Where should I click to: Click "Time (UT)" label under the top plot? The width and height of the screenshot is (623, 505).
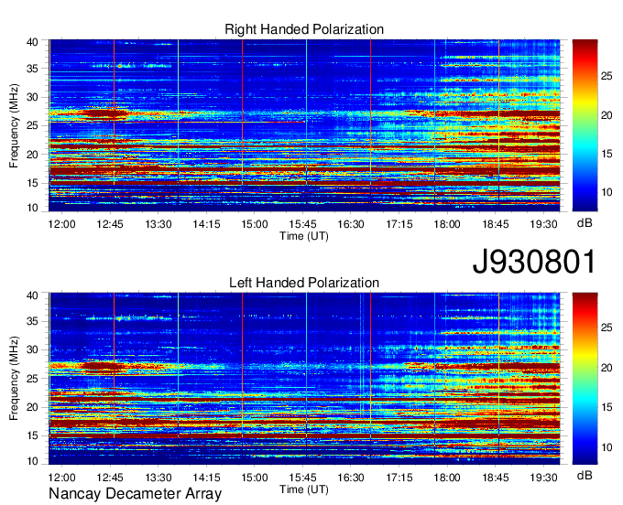[x=304, y=236]
